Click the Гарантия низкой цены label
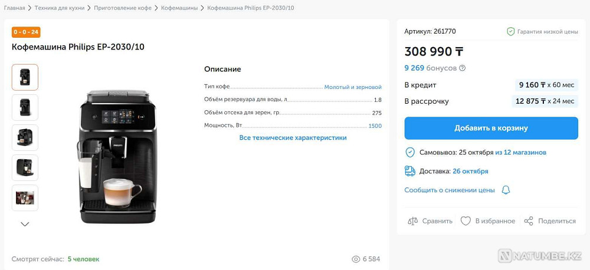The image size is (590, 270). click(x=548, y=32)
